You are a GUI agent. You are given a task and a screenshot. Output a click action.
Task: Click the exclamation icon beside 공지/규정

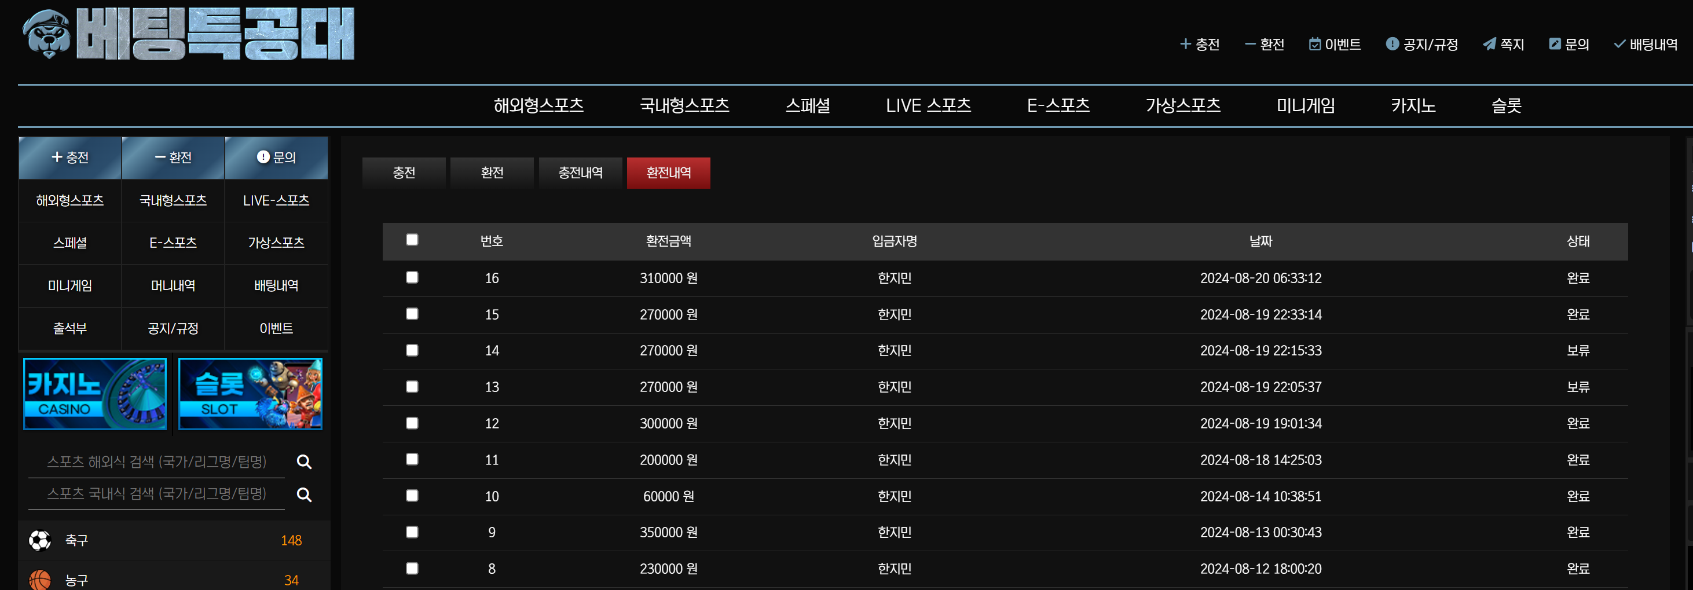1392,44
